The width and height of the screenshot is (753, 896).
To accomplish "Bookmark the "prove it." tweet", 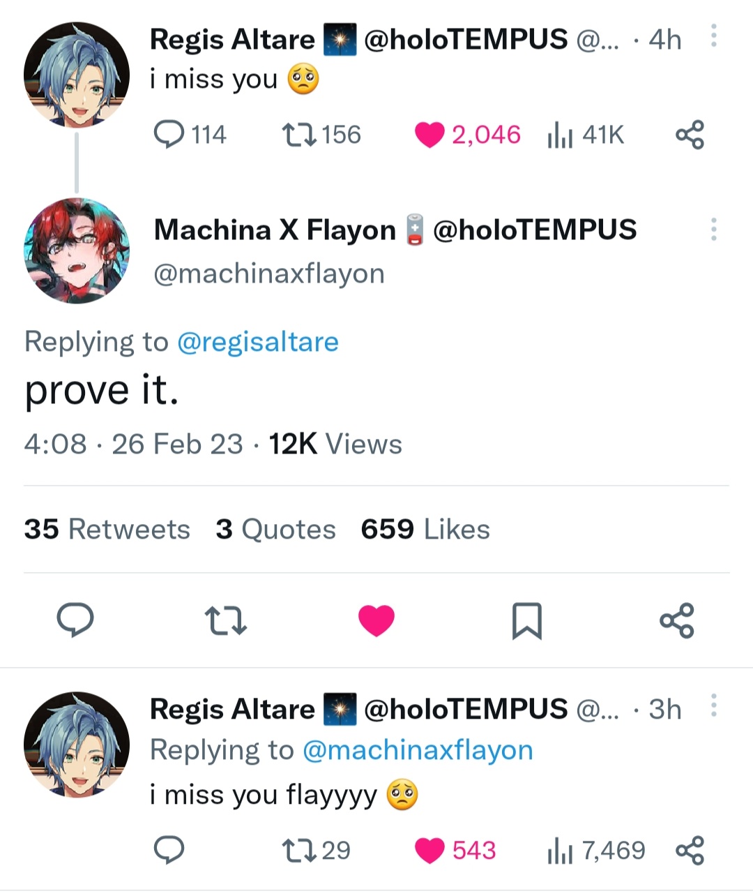I will (527, 620).
